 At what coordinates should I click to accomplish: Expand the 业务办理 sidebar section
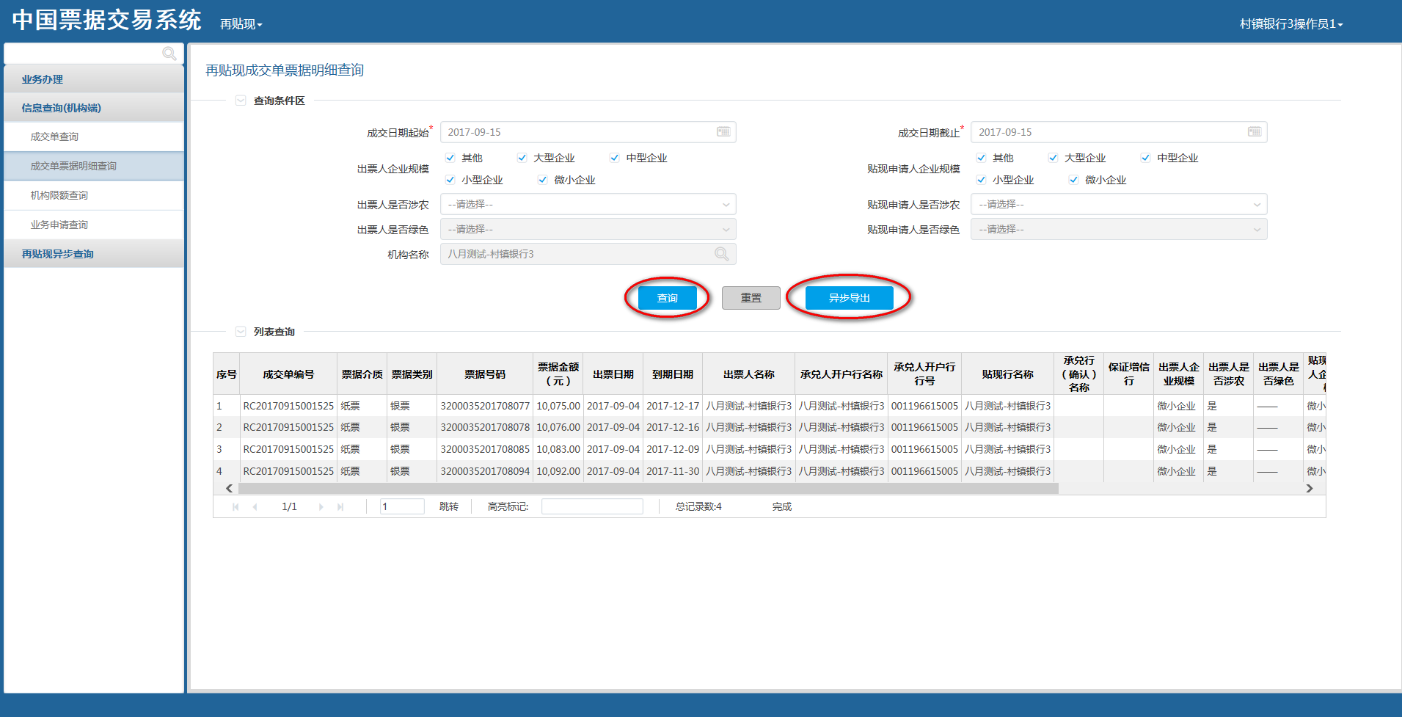(x=94, y=79)
